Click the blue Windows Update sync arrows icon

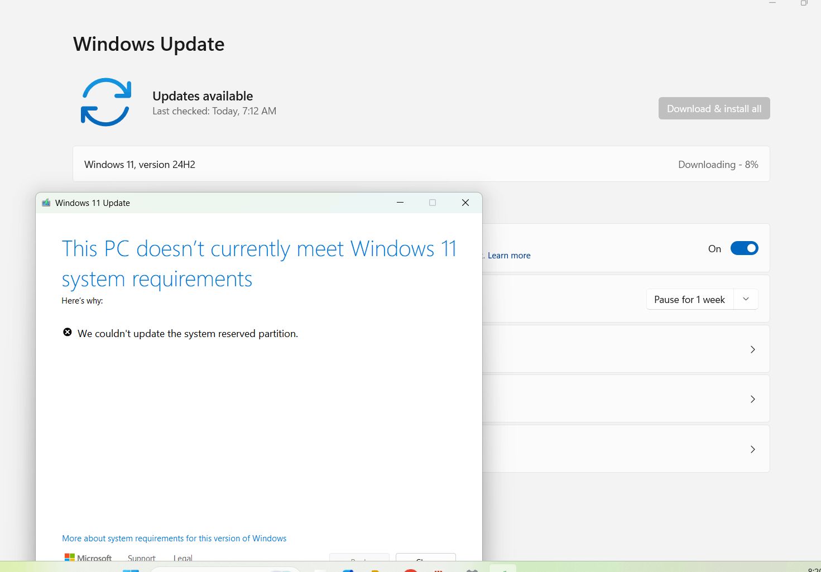[106, 102]
